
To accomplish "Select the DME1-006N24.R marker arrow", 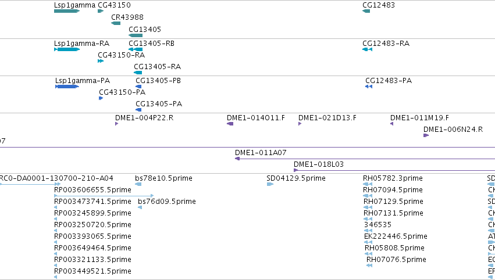I will click(x=426, y=135).
